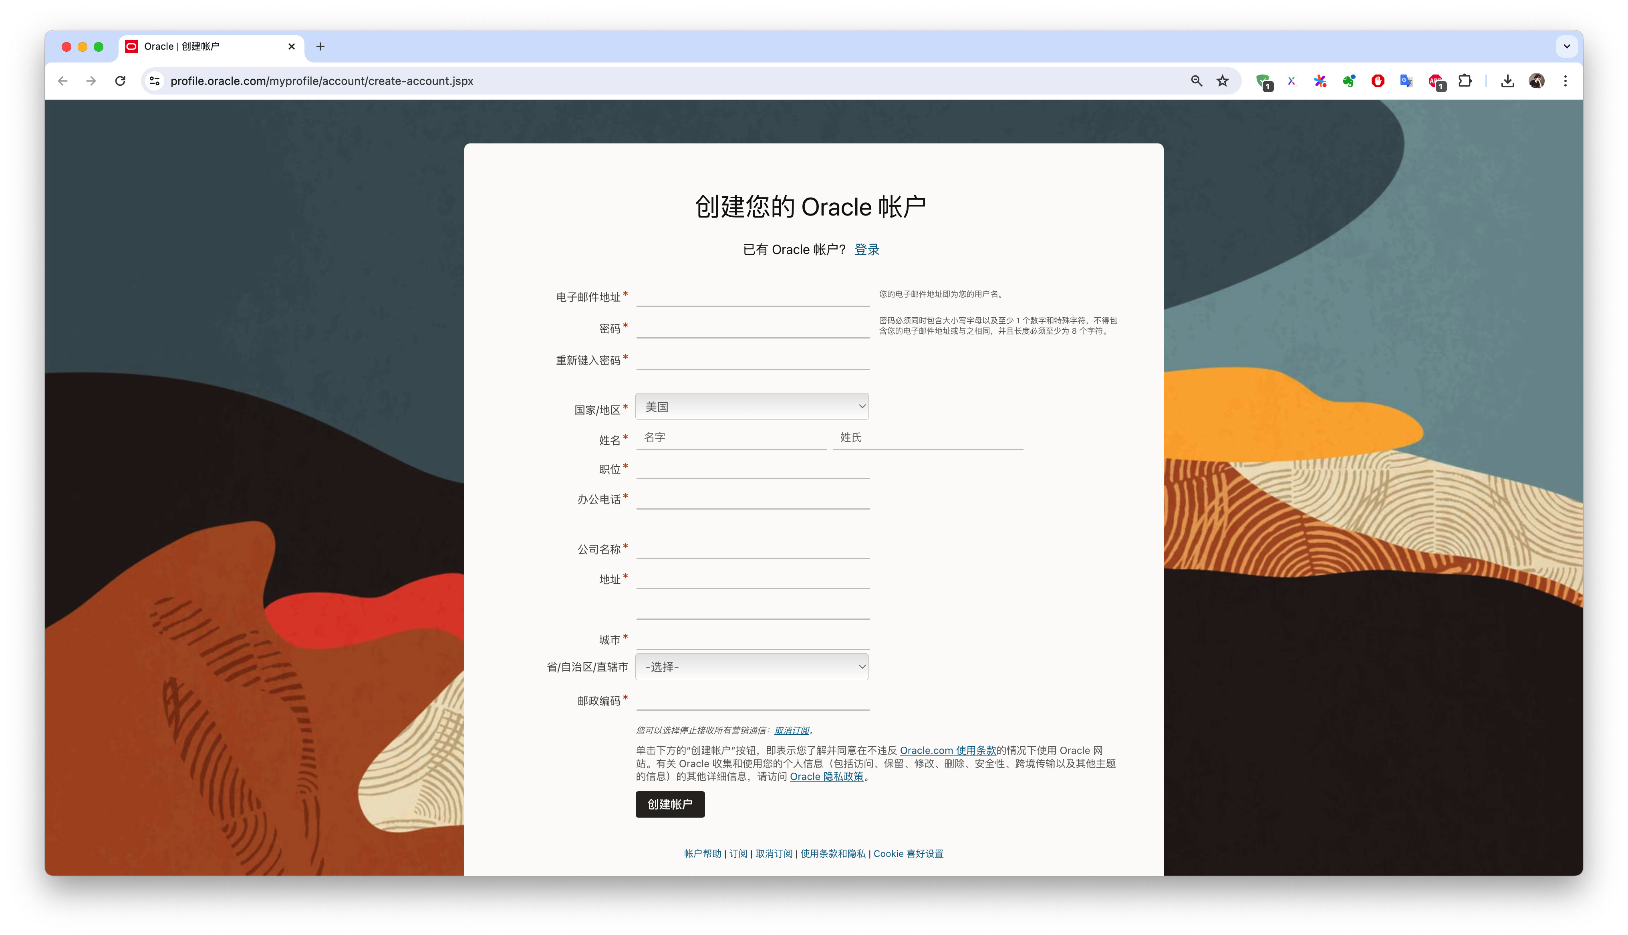Open the Adblock Plus extension
The width and height of the screenshot is (1628, 935).
pos(1436,82)
